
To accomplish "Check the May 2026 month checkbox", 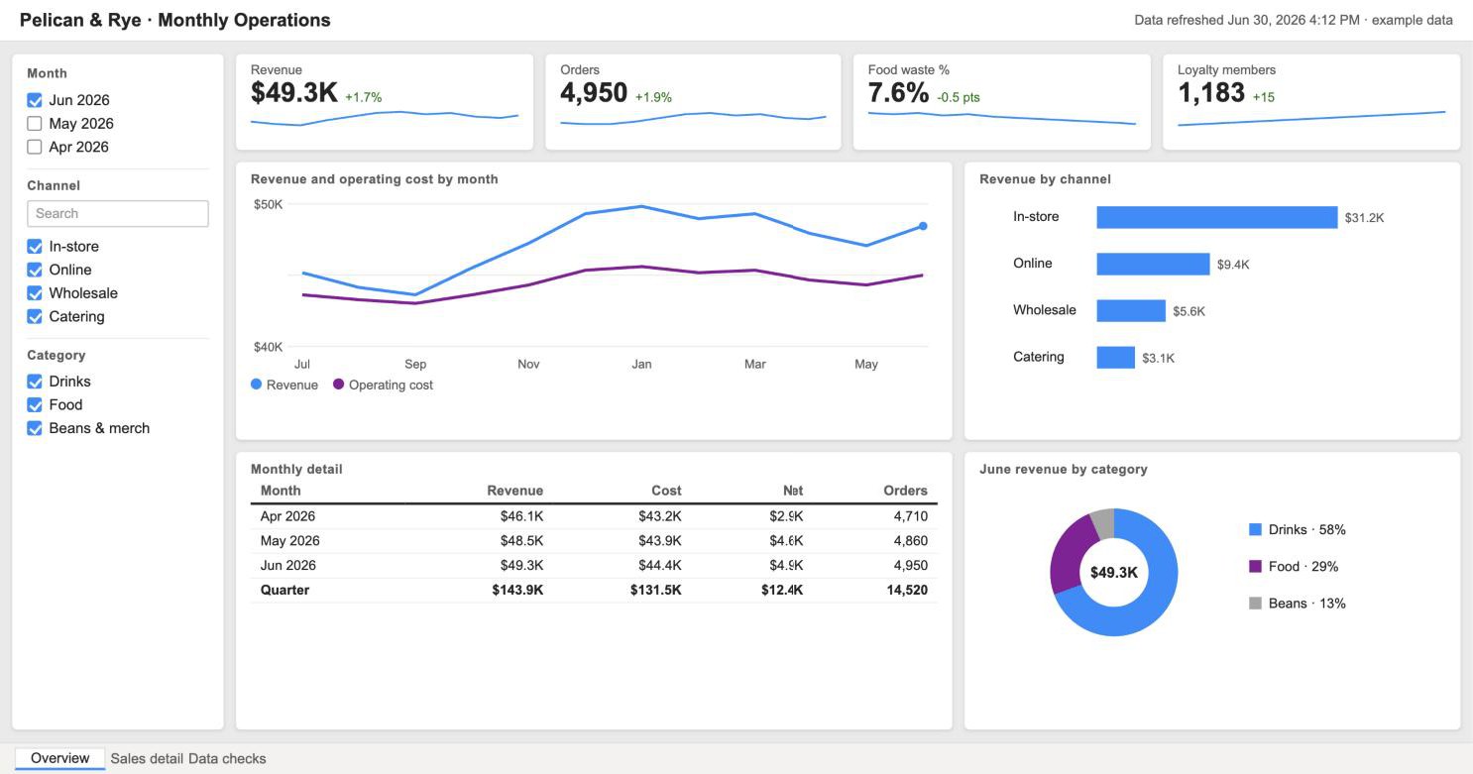I will click(35, 124).
